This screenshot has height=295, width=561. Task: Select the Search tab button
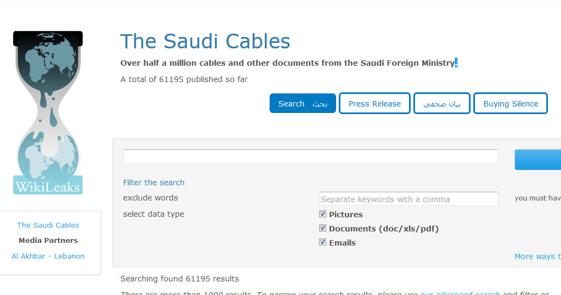click(x=303, y=103)
